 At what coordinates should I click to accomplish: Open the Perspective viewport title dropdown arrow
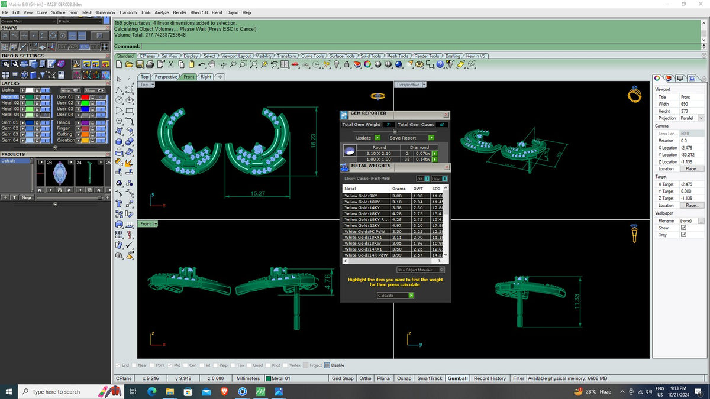coord(425,85)
